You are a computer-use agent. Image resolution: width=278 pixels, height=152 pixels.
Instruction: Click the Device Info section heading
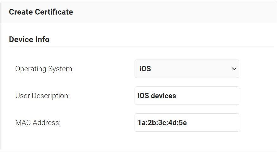pyautogui.click(x=29, y=40)
